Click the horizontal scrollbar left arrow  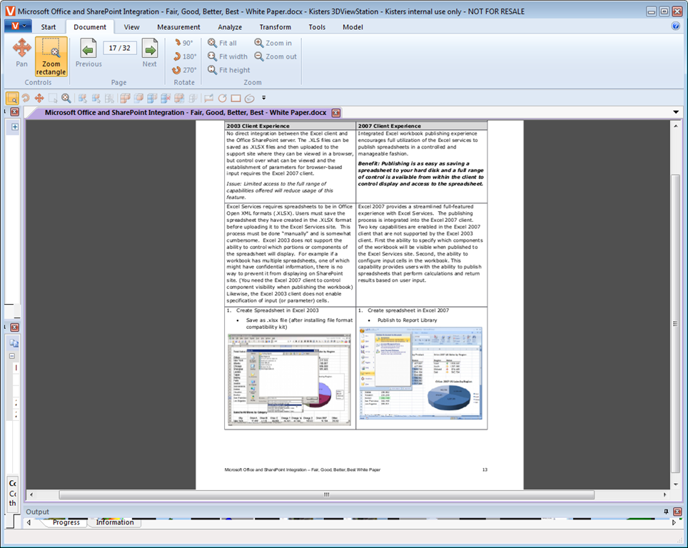click(31, 495)
